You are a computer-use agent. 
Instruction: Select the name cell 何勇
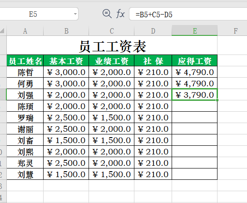coord(25,83)
